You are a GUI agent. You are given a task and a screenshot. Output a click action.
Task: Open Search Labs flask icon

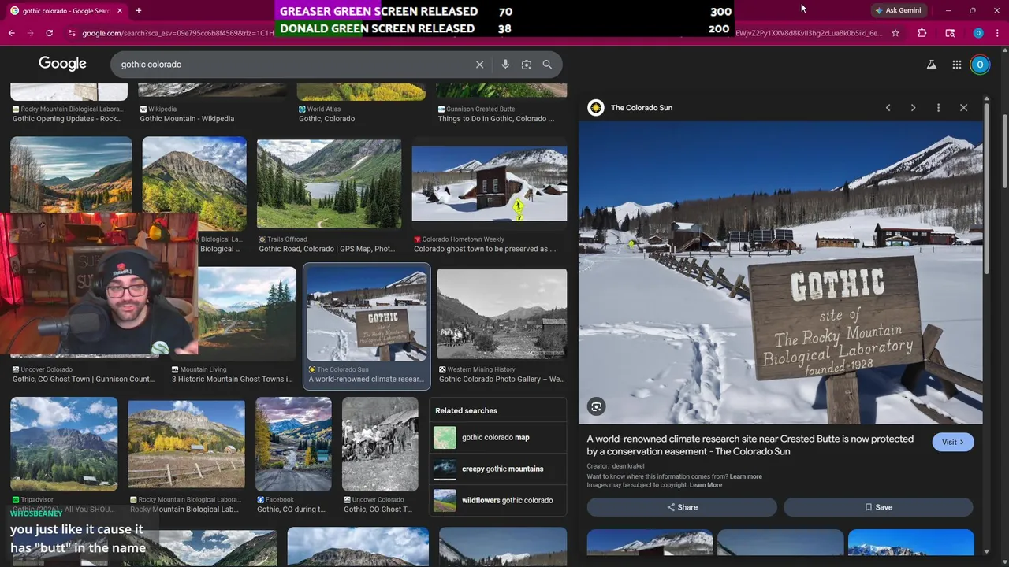tap(932, 65)
